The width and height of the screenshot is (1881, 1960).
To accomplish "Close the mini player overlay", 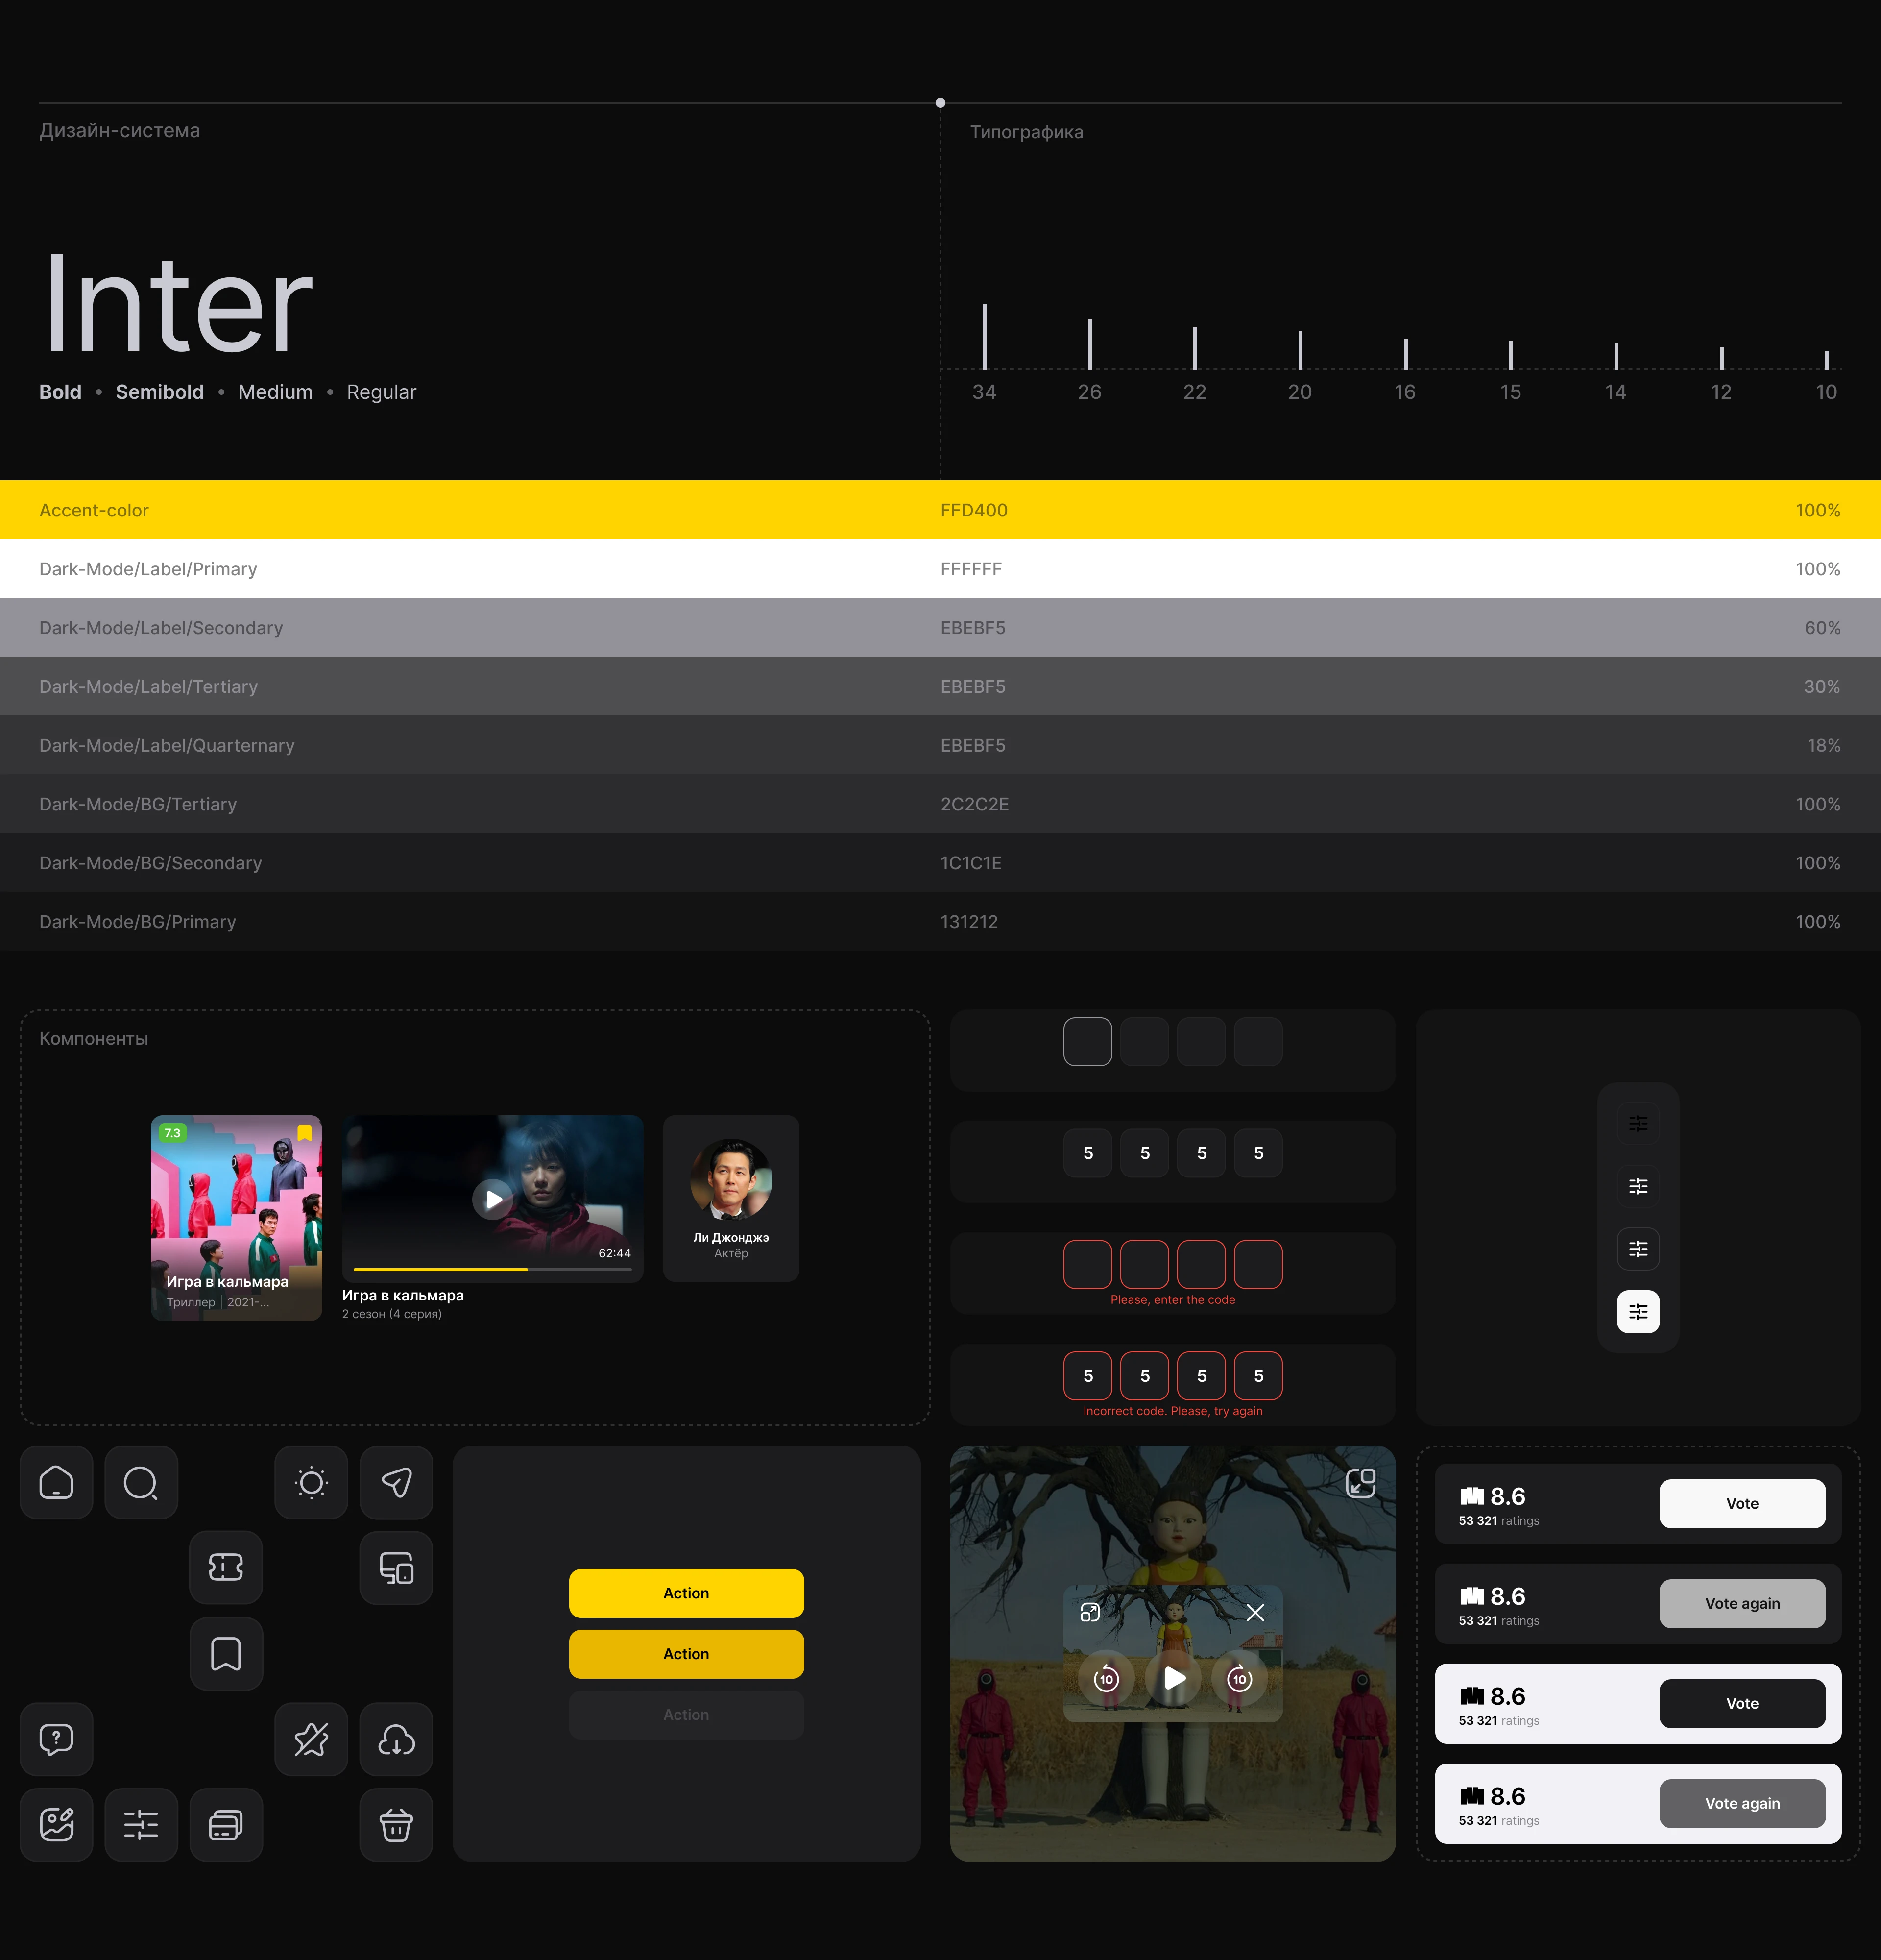I will (x=1255, y=1612).
